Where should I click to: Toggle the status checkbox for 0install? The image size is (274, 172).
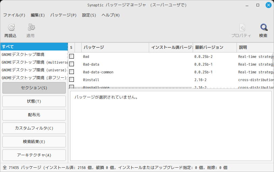click(72, 79)
